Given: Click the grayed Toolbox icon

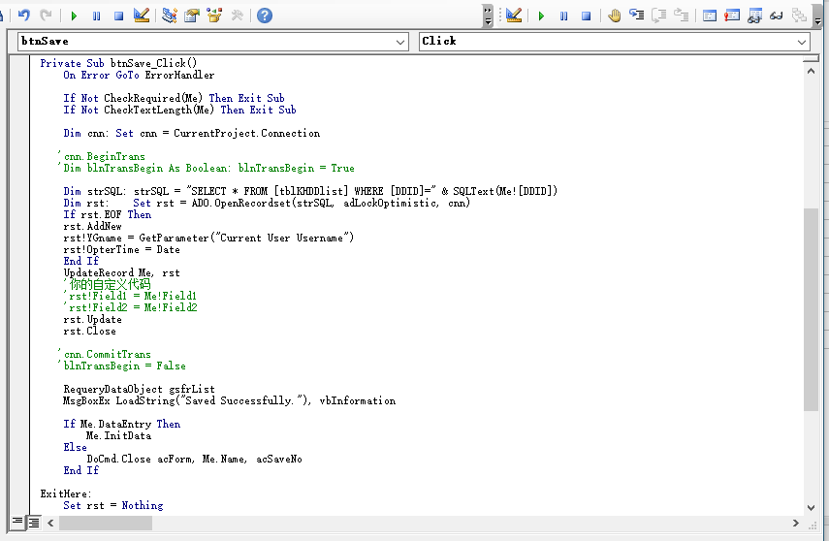Looking at the screenshot, I should tap(237, 16).
